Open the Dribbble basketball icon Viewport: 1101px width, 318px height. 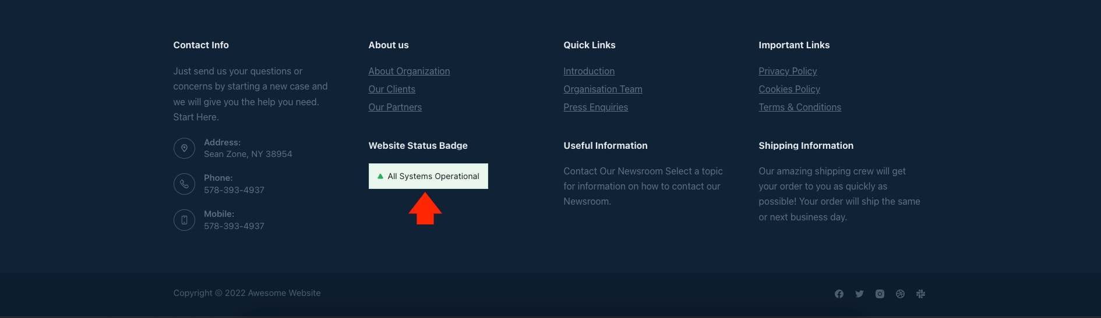pyautogui.click(x=900, y=294)
